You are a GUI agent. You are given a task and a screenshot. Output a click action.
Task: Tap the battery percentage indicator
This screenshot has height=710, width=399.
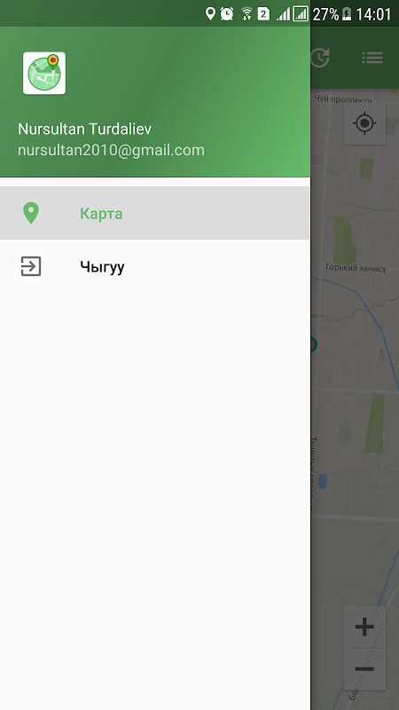(325, 14)
